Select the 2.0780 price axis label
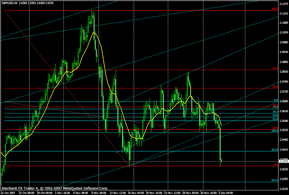This screenshot has height=195, width=289. (x=284, y=82)
